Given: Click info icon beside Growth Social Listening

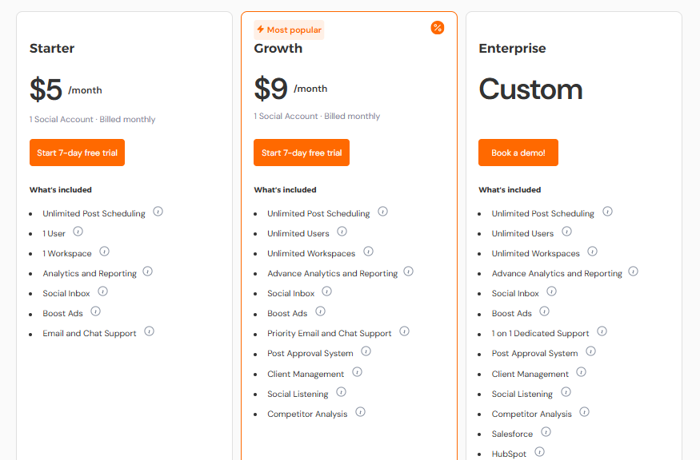Looking at the screenshot, I should [342, 392].
